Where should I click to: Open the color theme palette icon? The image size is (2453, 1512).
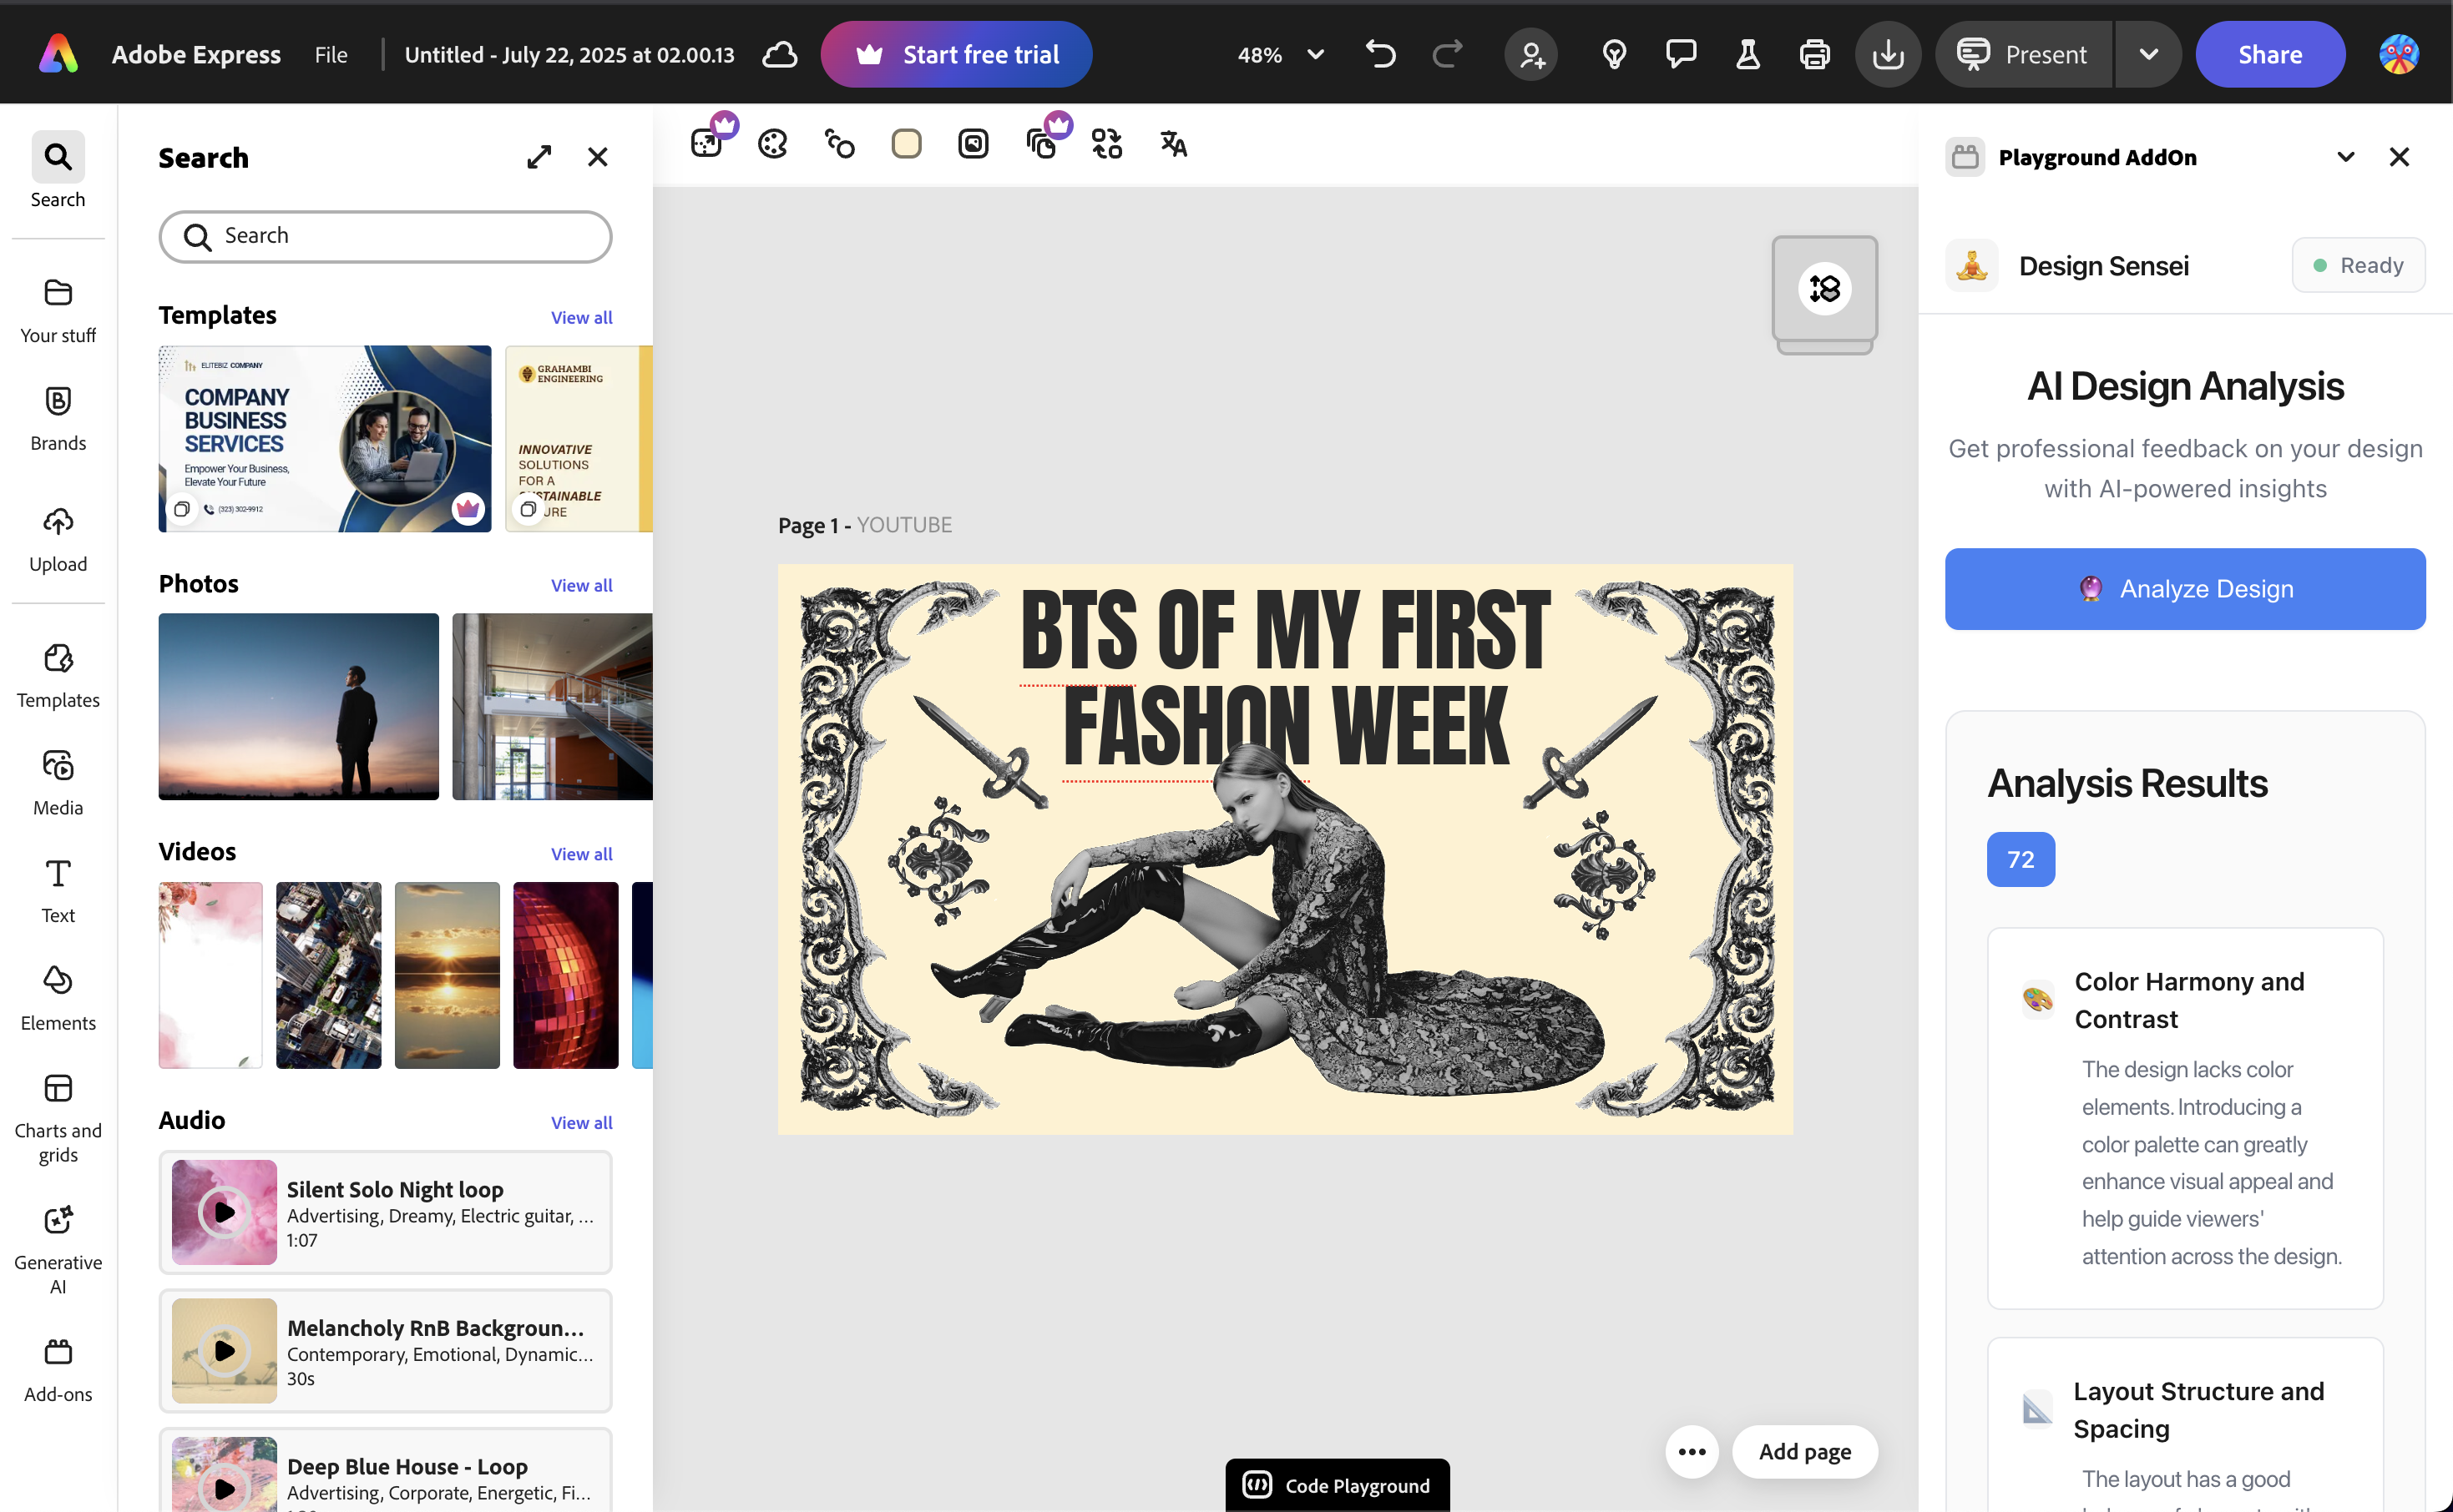coord(772,144)
